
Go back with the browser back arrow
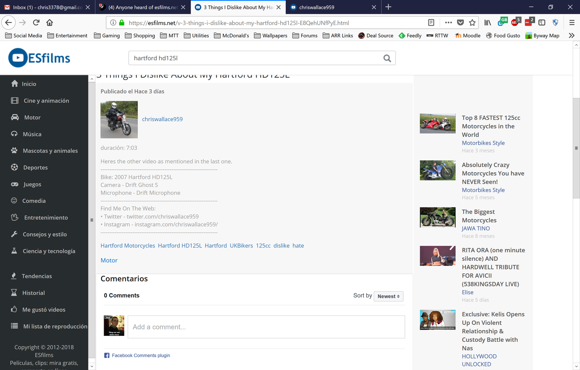[x=8, y=22]
